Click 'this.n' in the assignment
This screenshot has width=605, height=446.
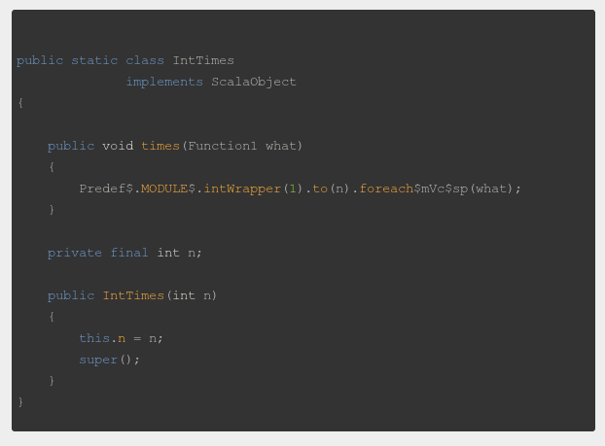point(102,338)
